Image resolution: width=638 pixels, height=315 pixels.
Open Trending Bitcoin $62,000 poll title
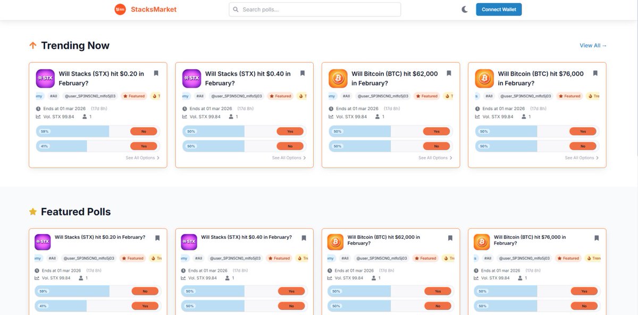pos(394,78)
